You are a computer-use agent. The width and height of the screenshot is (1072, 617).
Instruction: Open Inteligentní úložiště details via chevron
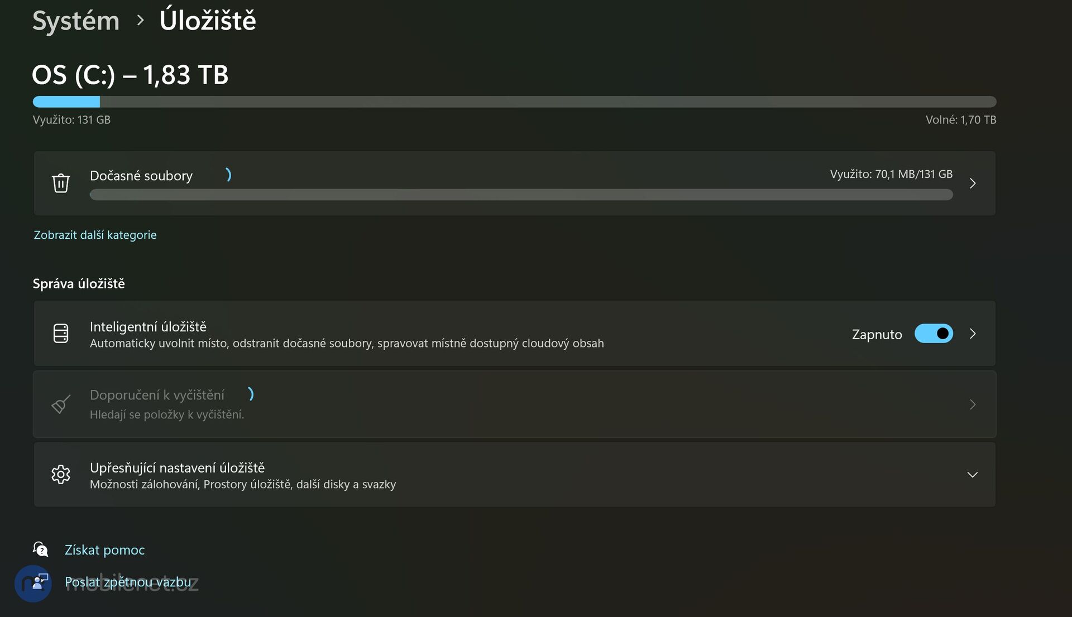[x=973, y=334]
